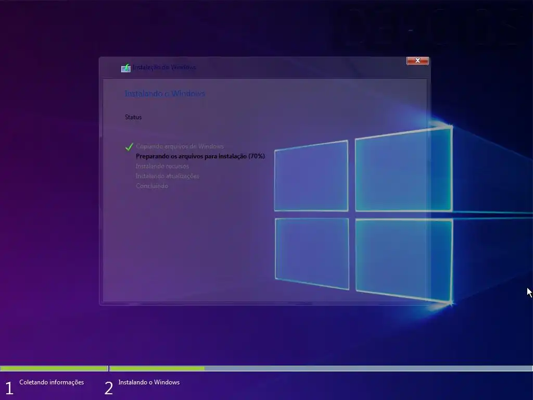This screenshot has height=400, width=533.
Task: Click the second progress bar for Instalando o Windows
Action: click(321, 368)
